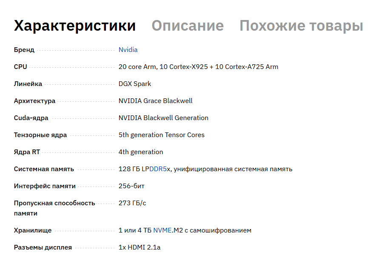Click the value '5th generation Tensor Cores'
382x267 pixels.
[162, 135]
